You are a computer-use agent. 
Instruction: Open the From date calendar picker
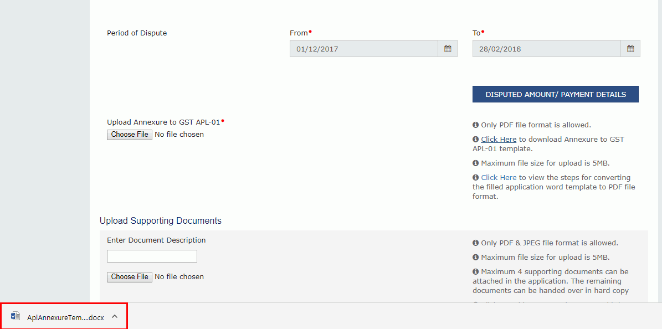pos(448,48)
